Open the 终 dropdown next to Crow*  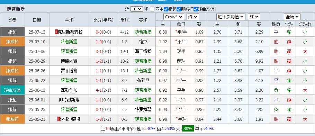pyautogui.click(x=193, y=17)
